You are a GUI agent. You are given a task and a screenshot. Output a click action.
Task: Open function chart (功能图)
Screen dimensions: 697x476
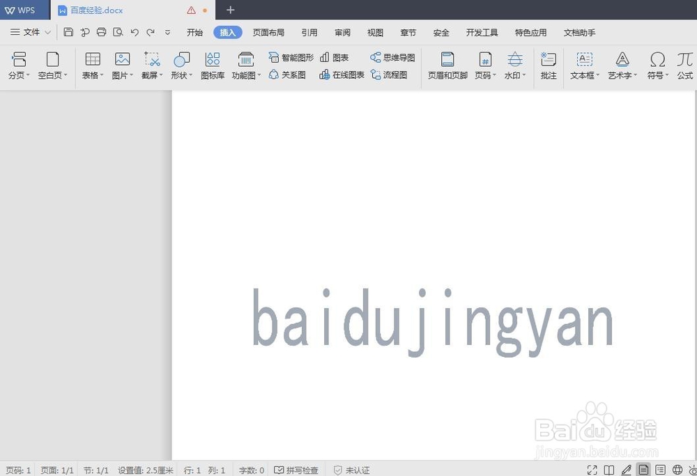[246, 66]
